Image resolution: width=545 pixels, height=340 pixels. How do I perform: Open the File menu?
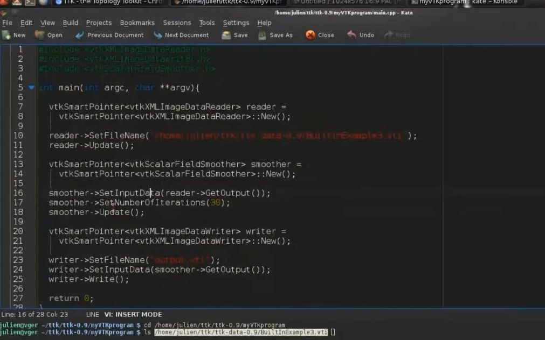click(x=7, y=23)
